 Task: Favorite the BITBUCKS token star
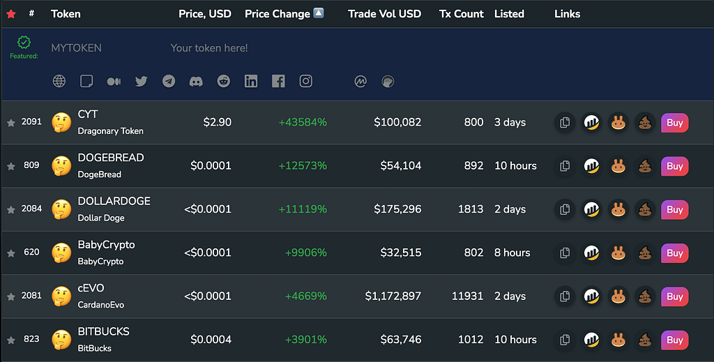coord(11,340)
